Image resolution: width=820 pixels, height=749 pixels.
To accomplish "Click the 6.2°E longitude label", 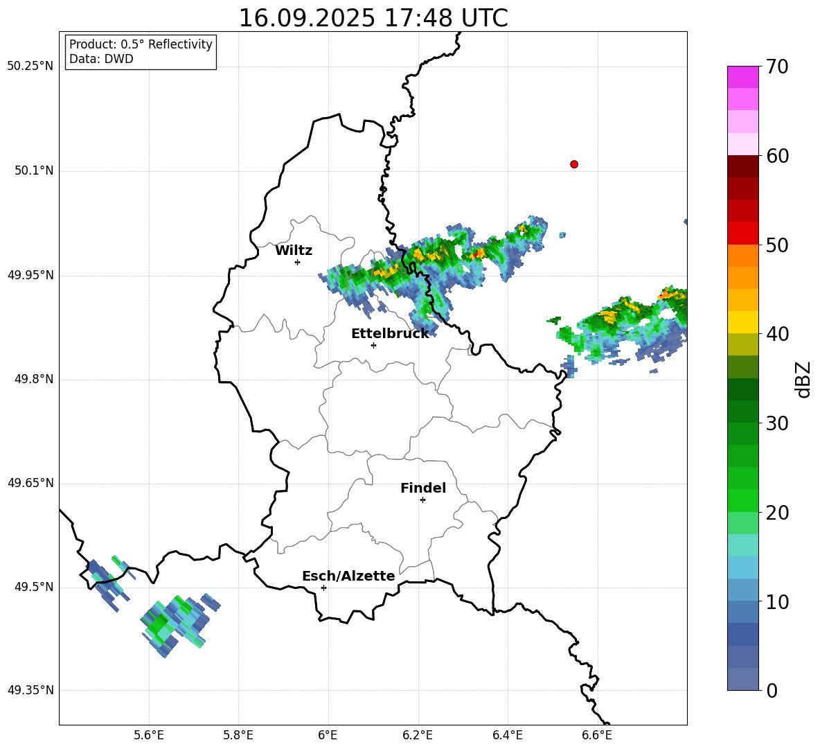I will pyautogui.click(x=418, y=735).
